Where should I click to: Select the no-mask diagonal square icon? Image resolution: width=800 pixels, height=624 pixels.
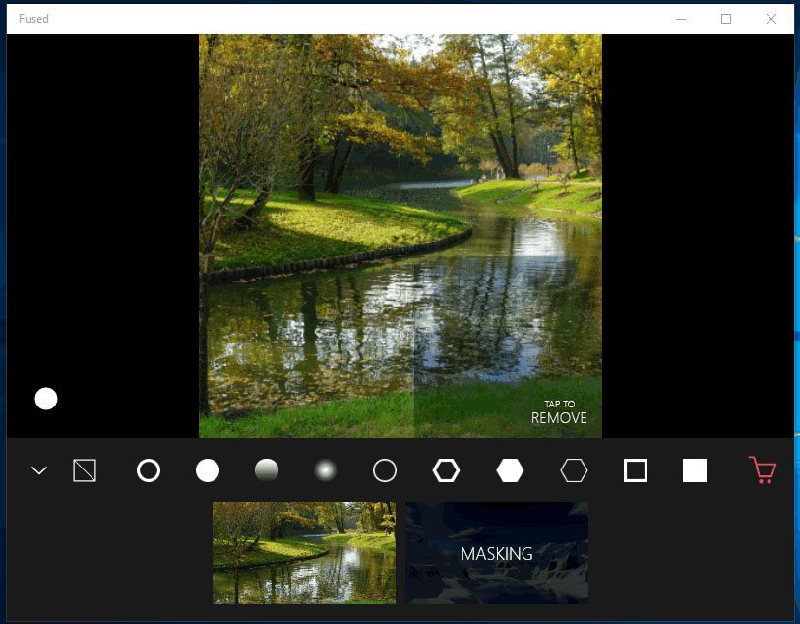click(x=85, y=470)
